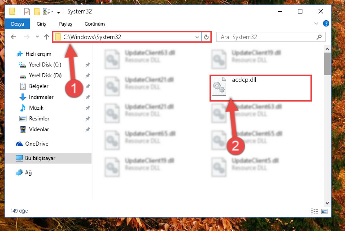The width and height of the screenshot is (345, 231).
Task: Switch to details view layout icon
Action: point(314,211)
